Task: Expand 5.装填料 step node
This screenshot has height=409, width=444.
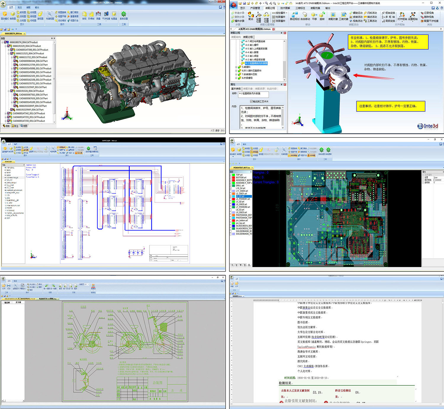Action: [x=236, y=67]
